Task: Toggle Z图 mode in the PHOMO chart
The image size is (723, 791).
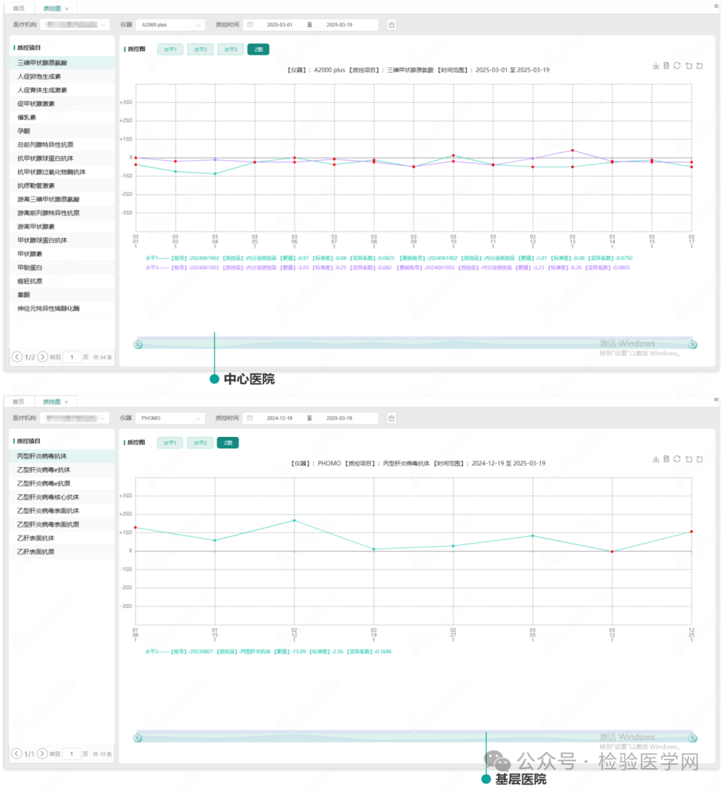Action: coord(228,443)
